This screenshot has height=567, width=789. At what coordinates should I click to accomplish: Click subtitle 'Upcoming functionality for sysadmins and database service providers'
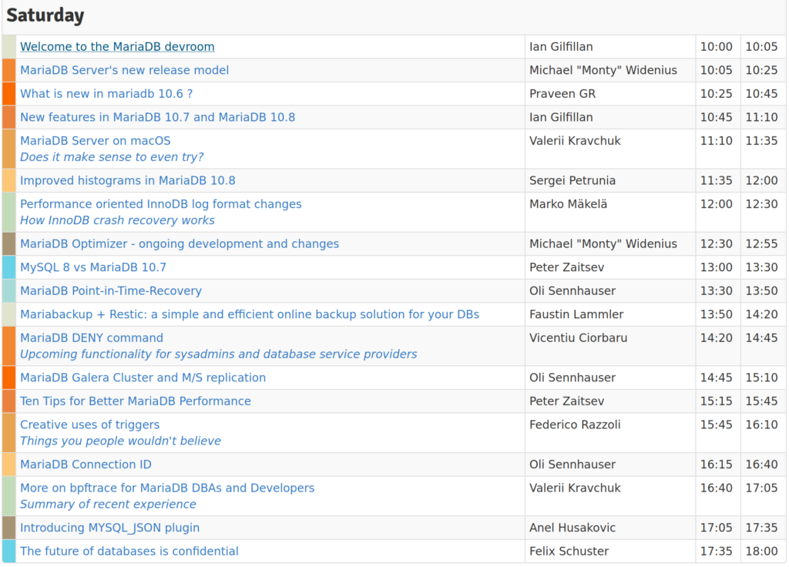218,354
